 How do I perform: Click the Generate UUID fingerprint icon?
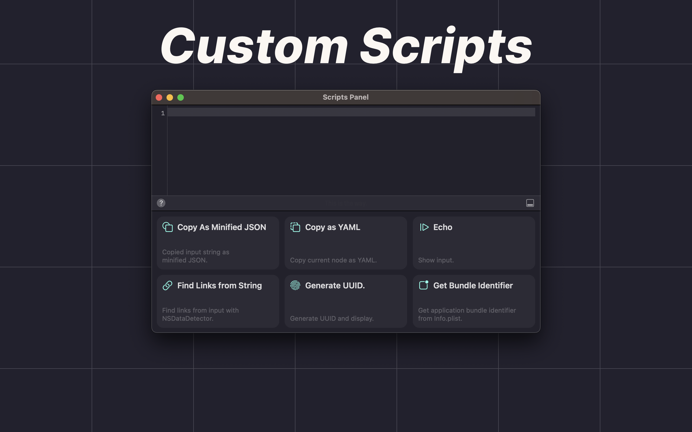click(x=295, y=285)
